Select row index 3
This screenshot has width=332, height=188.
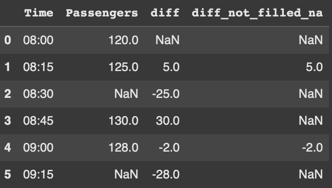click(7, 121)
